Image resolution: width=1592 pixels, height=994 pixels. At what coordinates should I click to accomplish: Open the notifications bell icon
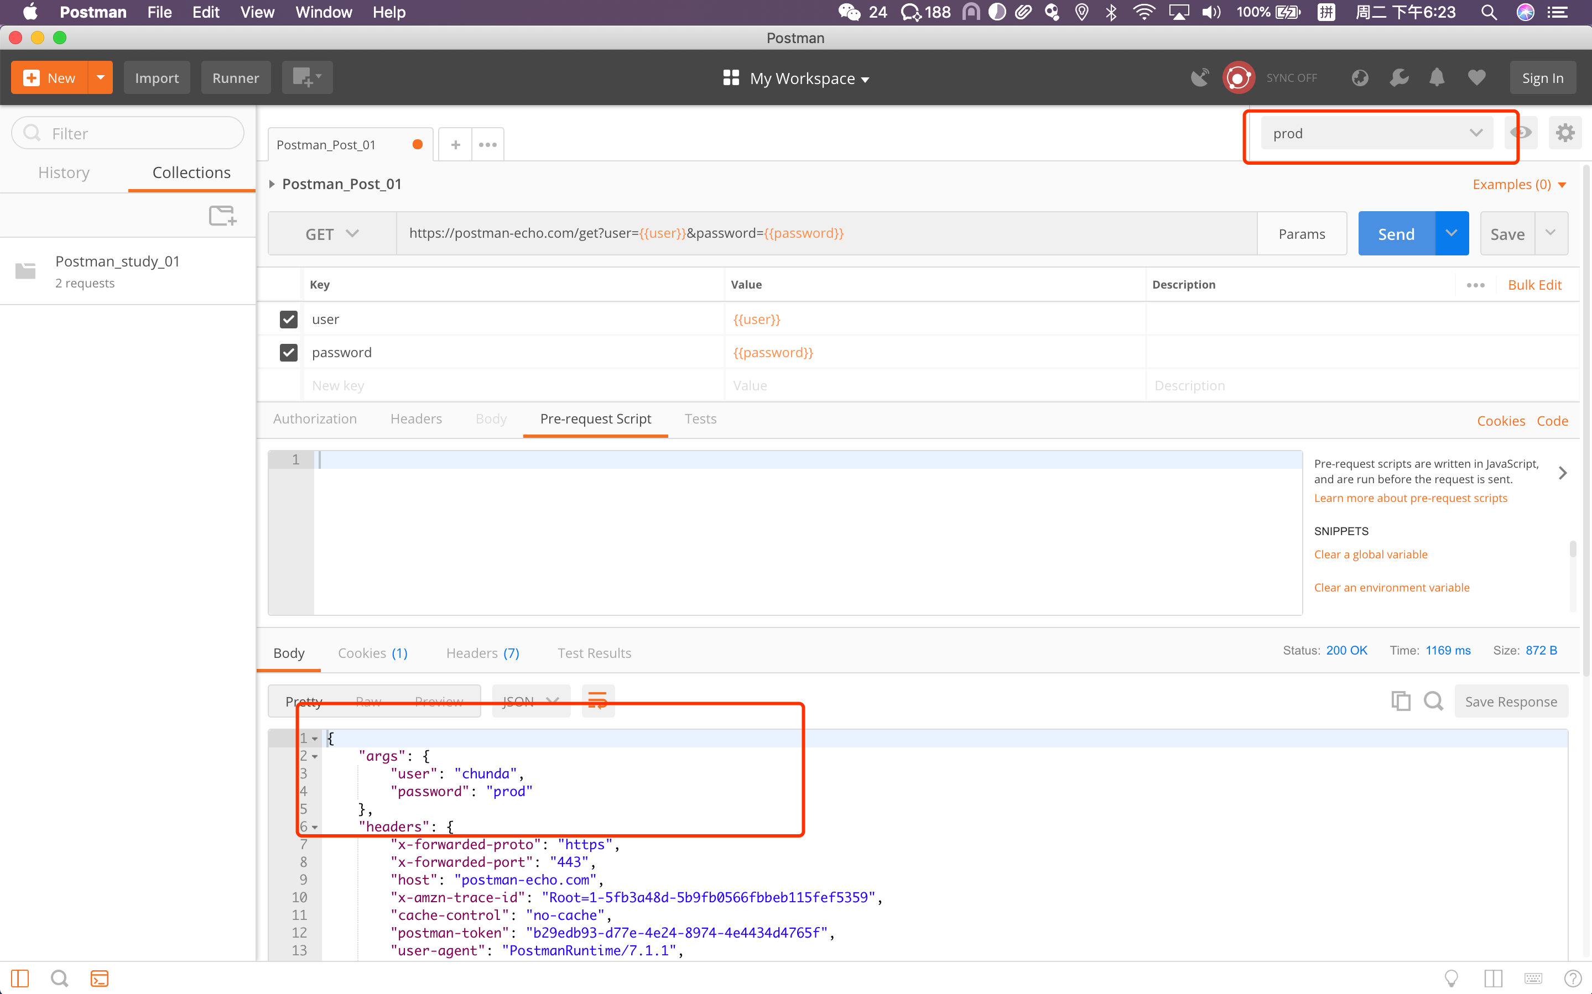pyautogui.click(x=1437, y=79)
